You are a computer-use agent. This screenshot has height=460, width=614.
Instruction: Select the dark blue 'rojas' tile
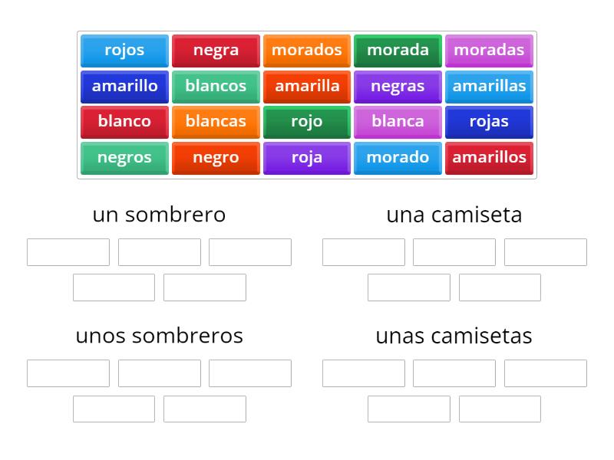tap(489, 122)
